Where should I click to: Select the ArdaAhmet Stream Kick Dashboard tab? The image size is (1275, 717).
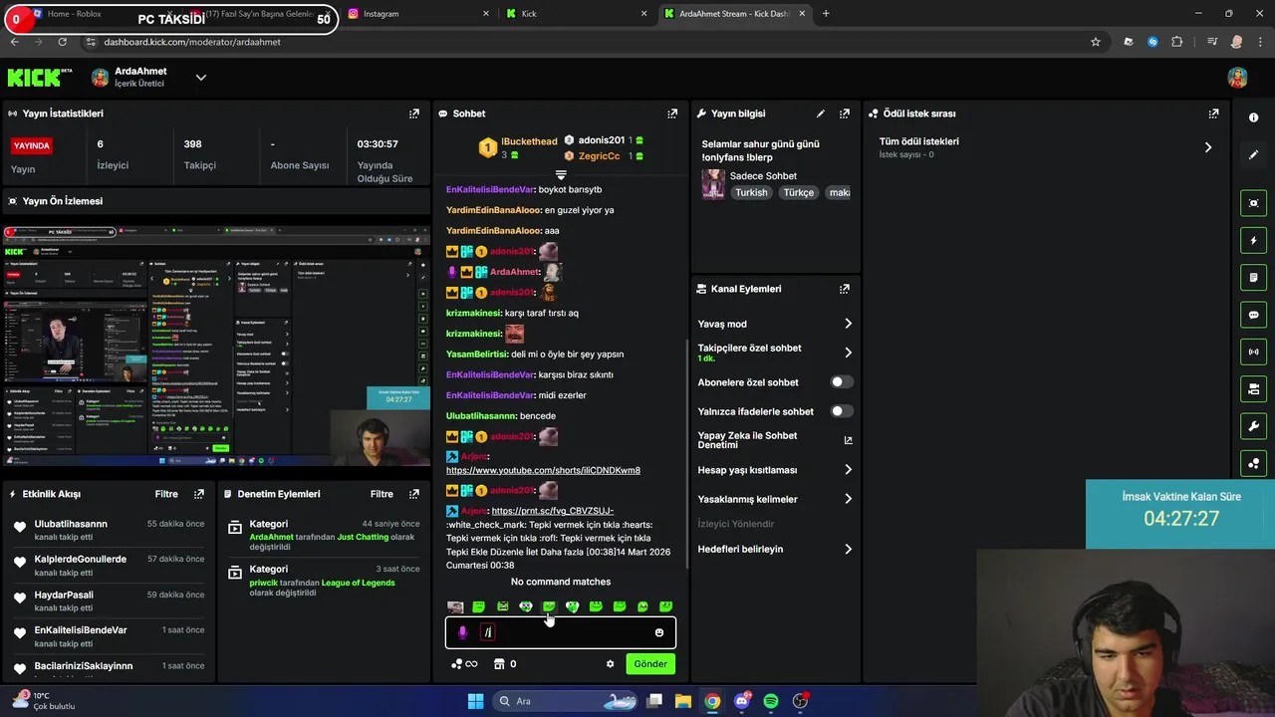[733, 14]
